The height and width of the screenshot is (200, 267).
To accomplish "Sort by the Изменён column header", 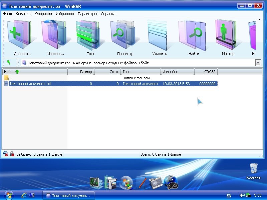I will [x=178, y=72].
